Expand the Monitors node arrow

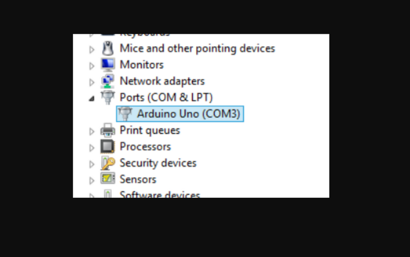92,66
